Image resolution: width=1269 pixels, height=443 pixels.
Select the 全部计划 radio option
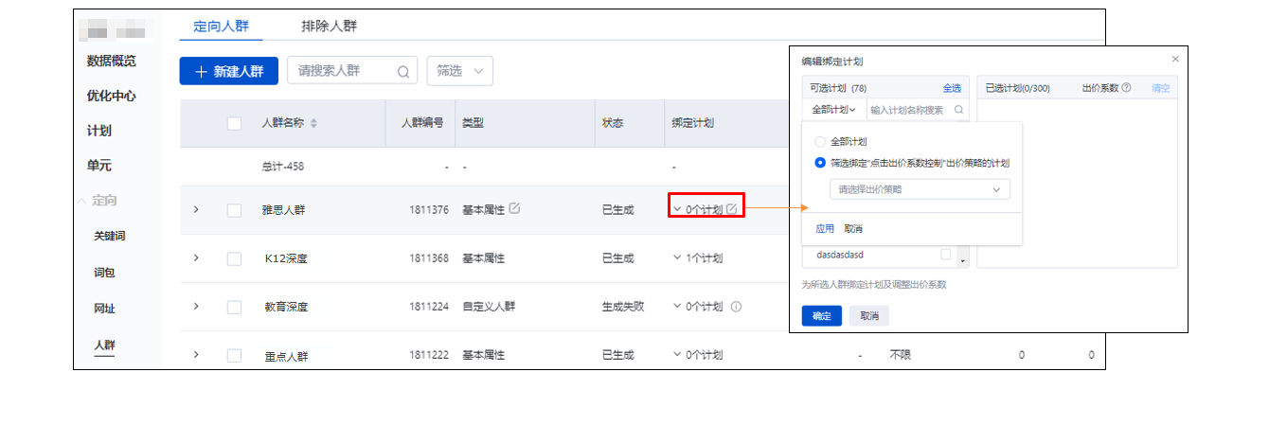click(x=820, y=141)
